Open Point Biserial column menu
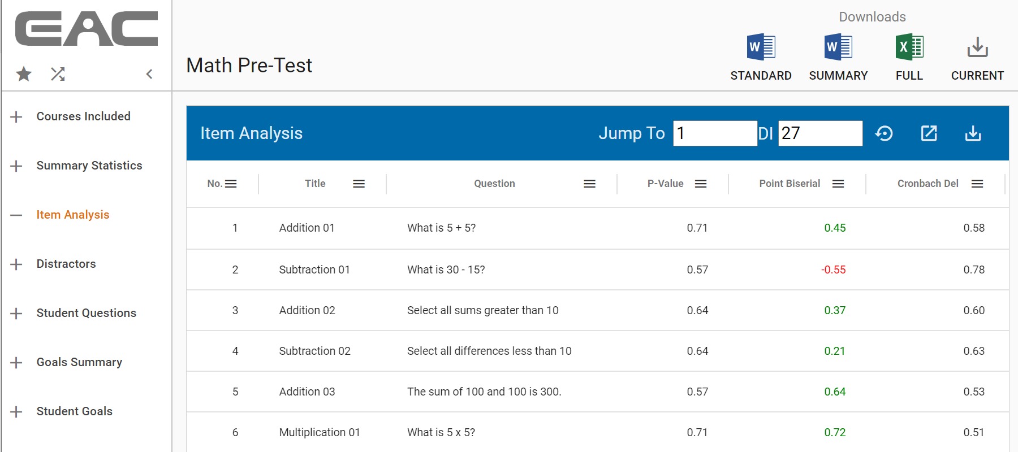Screen dimensions: 1018x452 point(838,184)
